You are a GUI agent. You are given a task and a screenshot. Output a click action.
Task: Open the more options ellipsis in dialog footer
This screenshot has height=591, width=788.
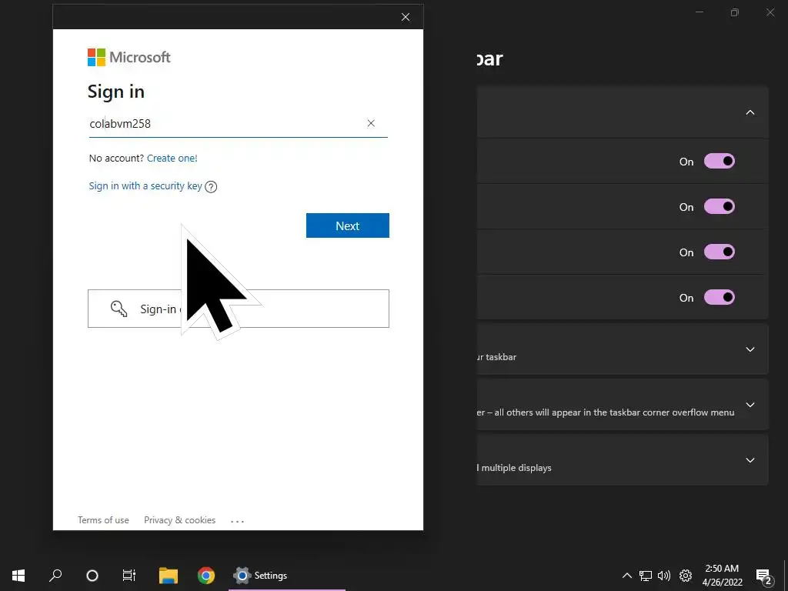coord(237,521)
